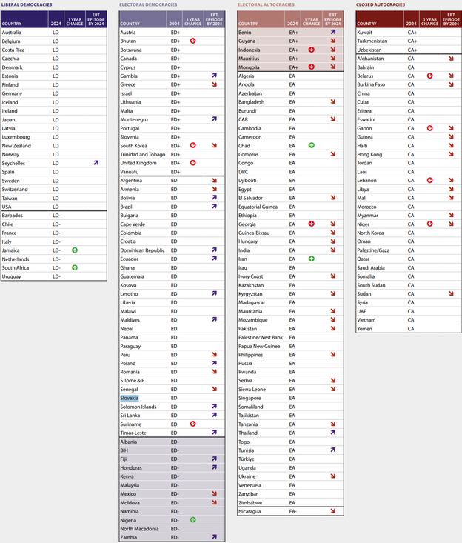Click the red down arrow in Greece row

click(214, 85)
